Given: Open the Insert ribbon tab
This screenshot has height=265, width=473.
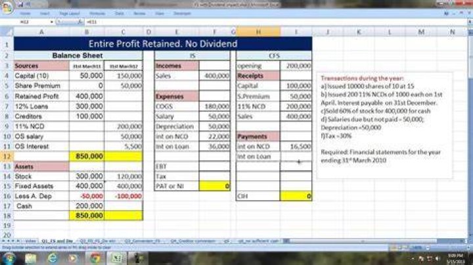Looking at the screenshot, I should coord(45,14).
